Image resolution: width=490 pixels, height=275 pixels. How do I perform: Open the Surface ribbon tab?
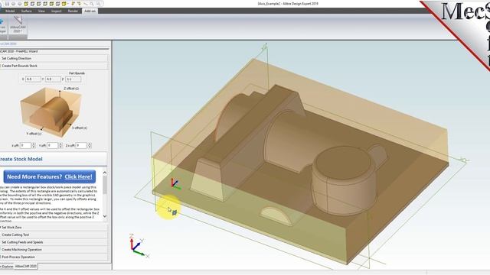coord(26,11)
